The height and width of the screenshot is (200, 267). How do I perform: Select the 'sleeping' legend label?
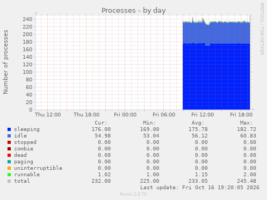[x=27, y=129]
